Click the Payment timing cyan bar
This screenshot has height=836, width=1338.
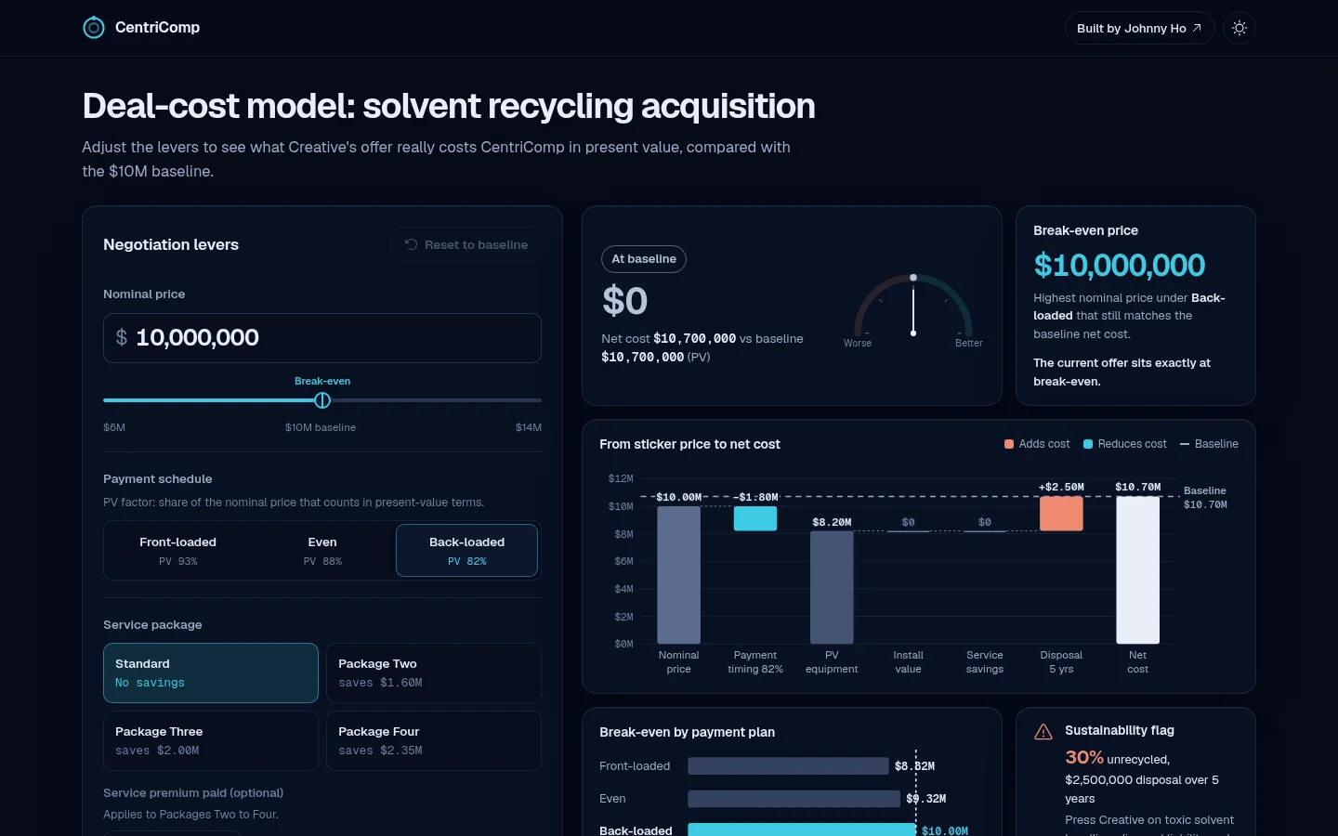755,518
